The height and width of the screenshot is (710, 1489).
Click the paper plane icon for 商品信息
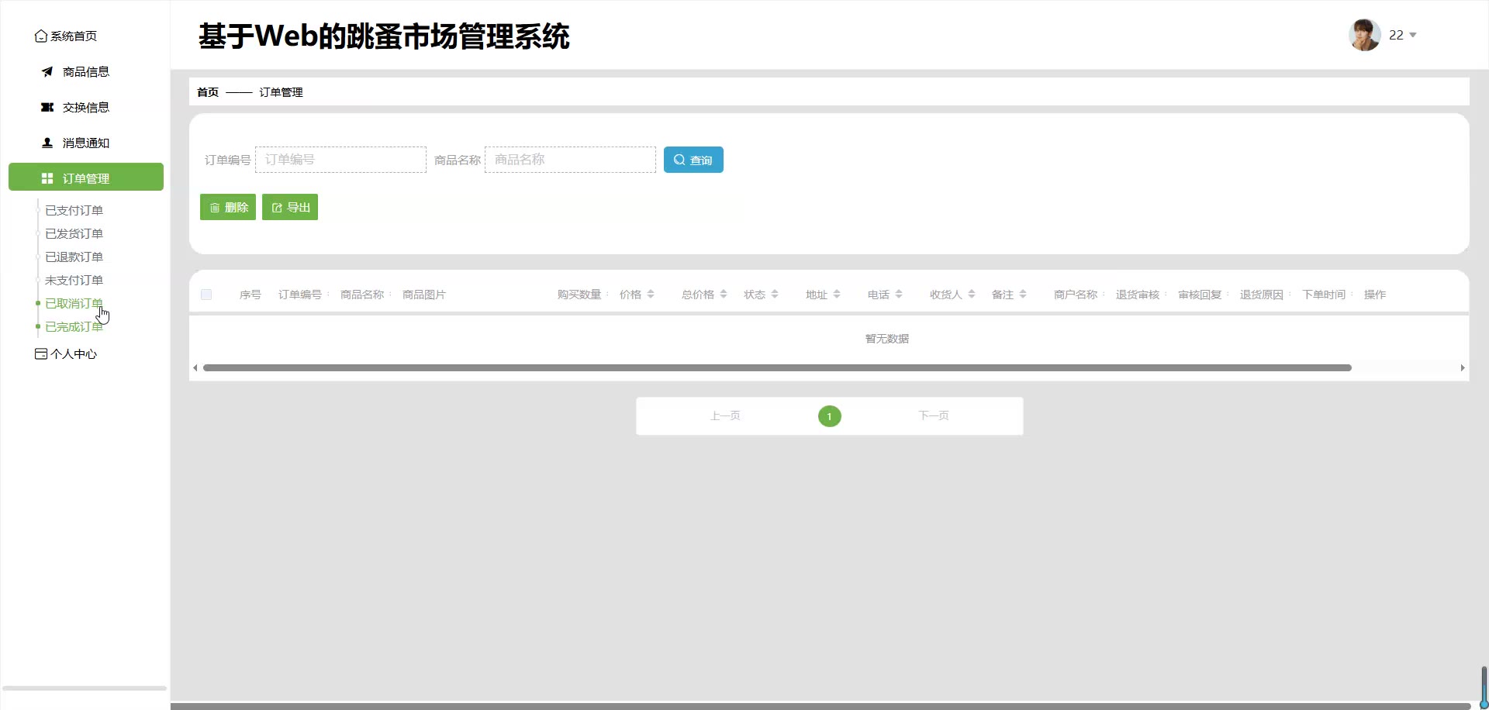point(47,72)
